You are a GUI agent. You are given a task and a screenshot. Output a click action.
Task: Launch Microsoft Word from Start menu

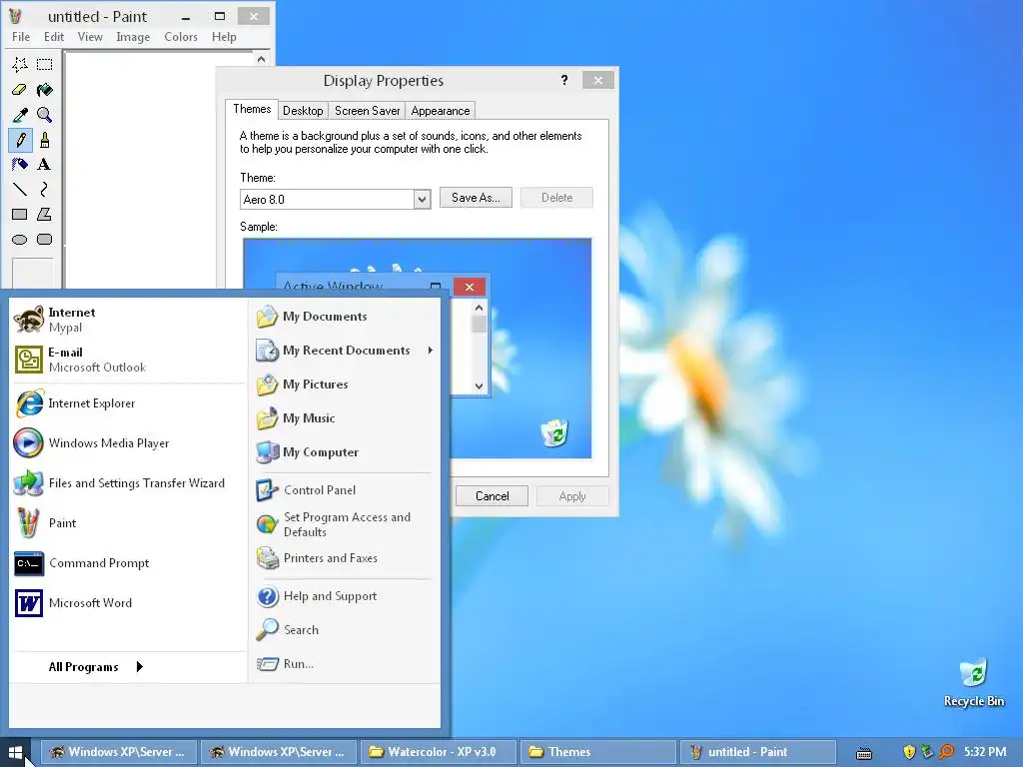(128, 602)
